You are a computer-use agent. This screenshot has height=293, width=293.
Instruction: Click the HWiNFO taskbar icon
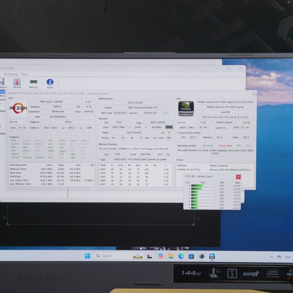coord(212,256)
